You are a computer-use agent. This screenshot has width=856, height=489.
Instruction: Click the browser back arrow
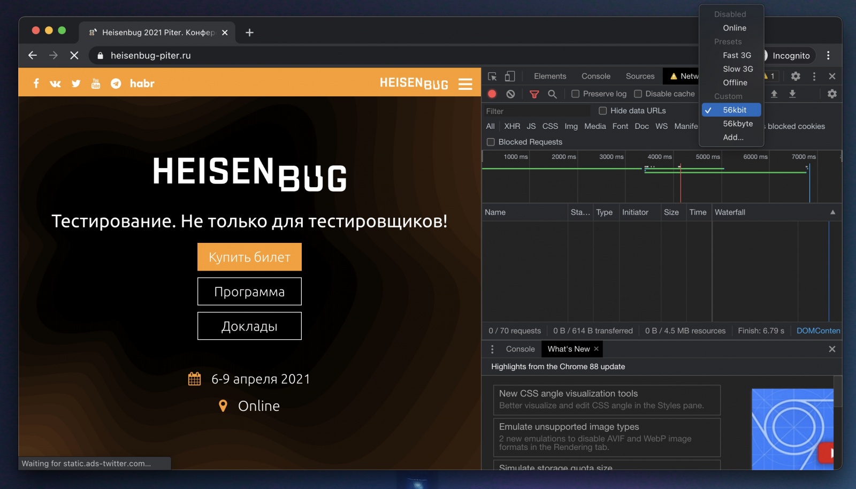(33, 55)
